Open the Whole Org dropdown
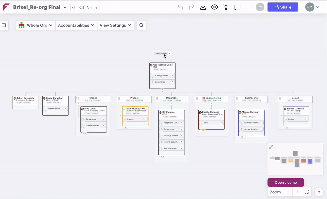This screenshot has width=327, height=199. tap(36, 25)
